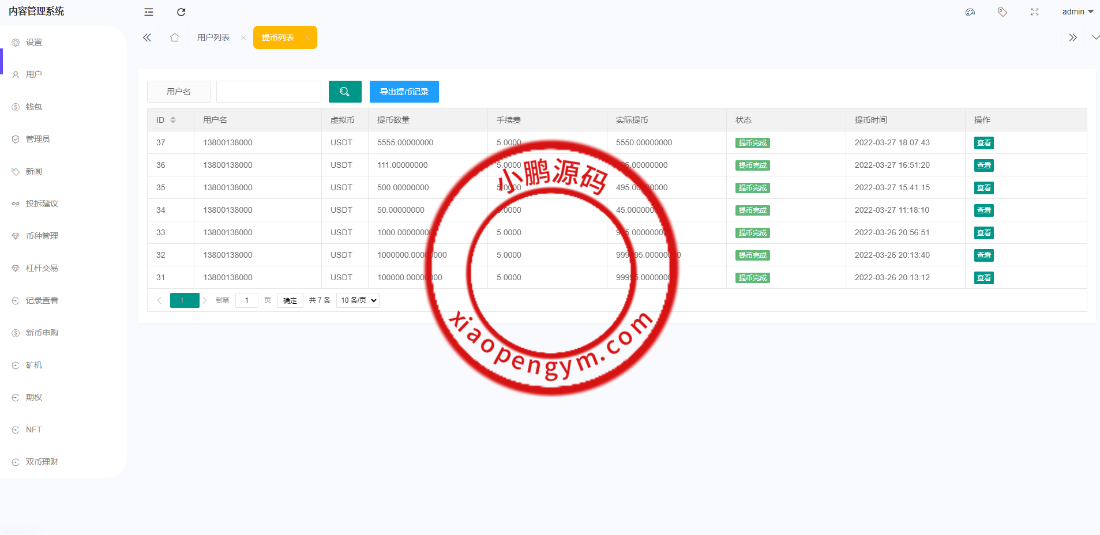Sort the table by ID column
This screenshot has width=1100, height=535.
click(173, 120)
